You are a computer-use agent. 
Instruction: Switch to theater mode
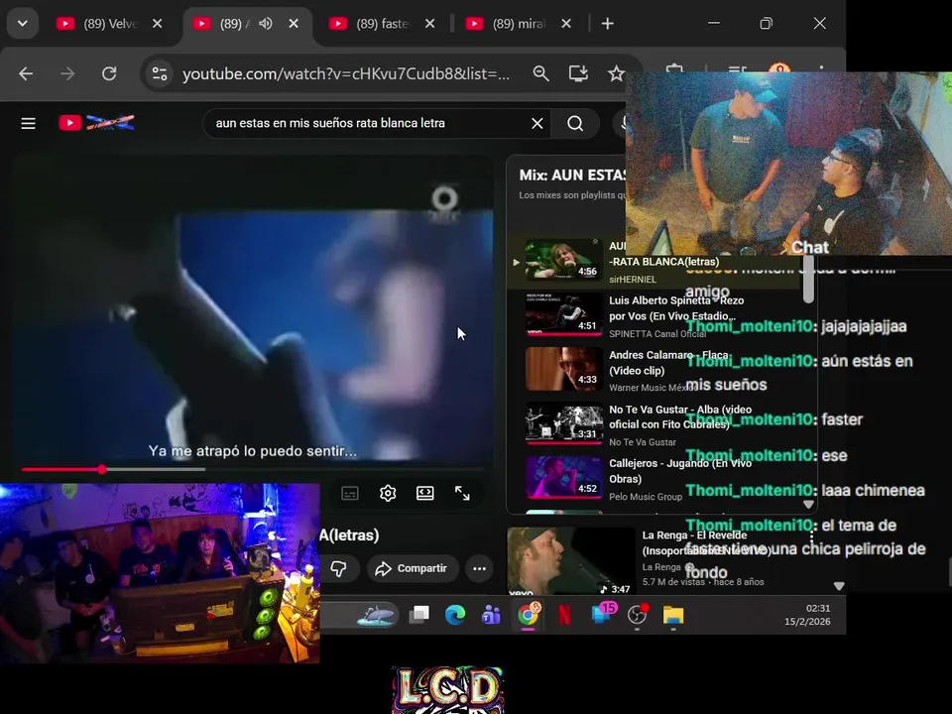[x=425, y=493]
